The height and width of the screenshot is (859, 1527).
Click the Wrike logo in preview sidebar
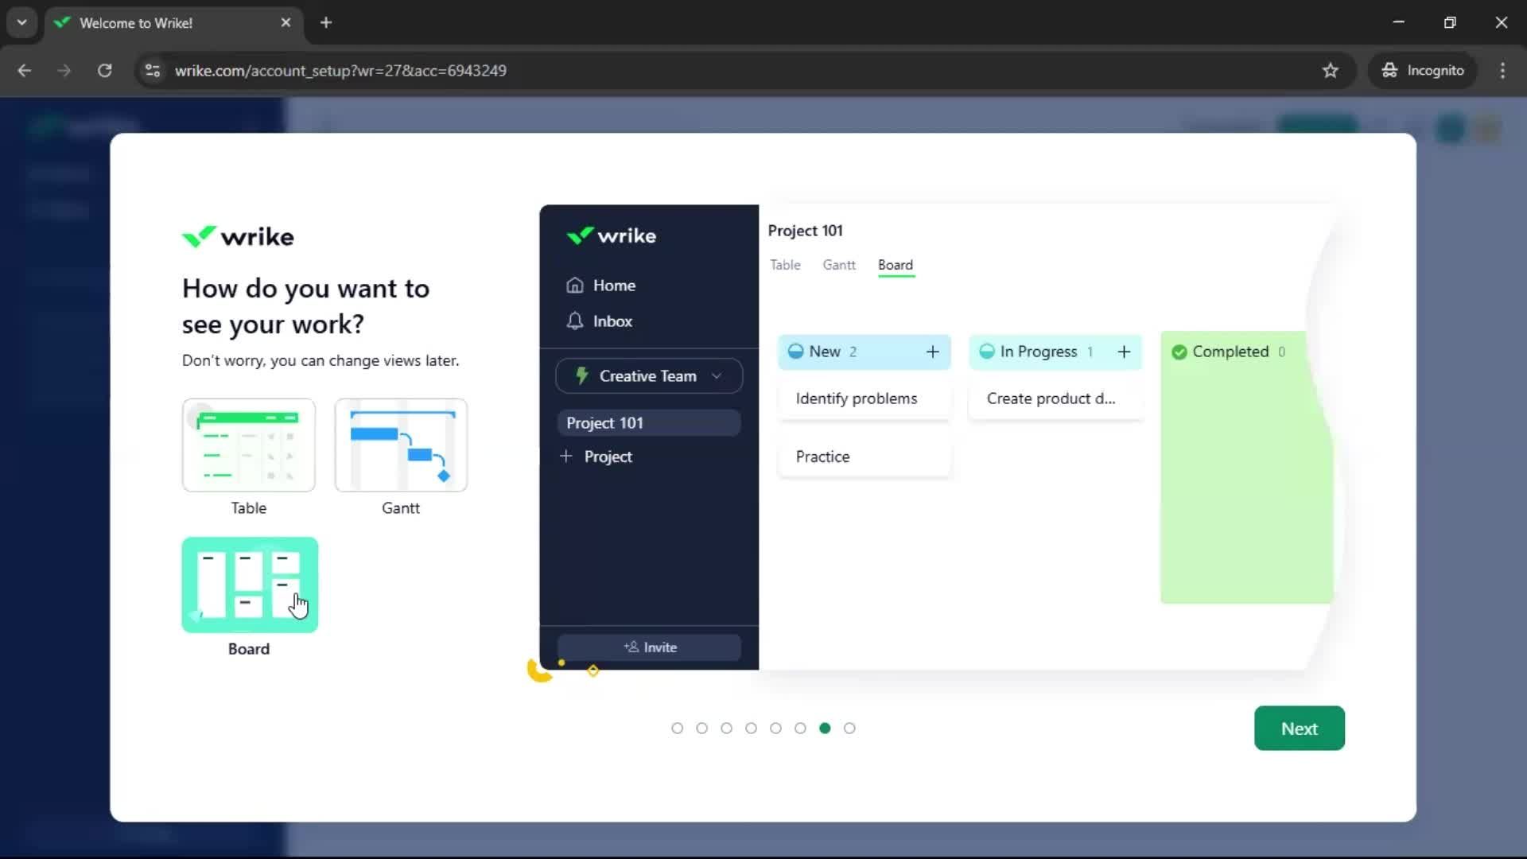(611, 235)
